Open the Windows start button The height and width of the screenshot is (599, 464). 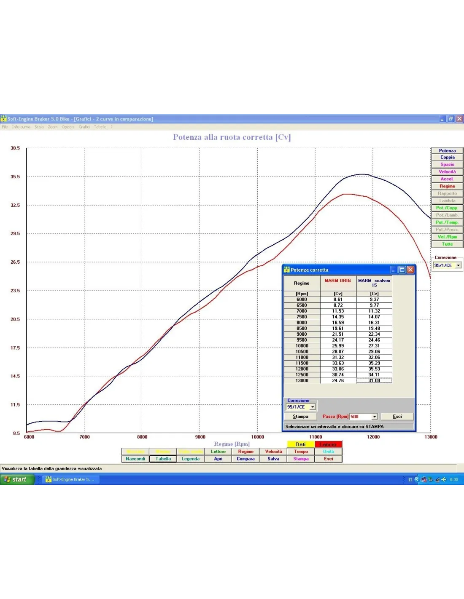(17, 479)
